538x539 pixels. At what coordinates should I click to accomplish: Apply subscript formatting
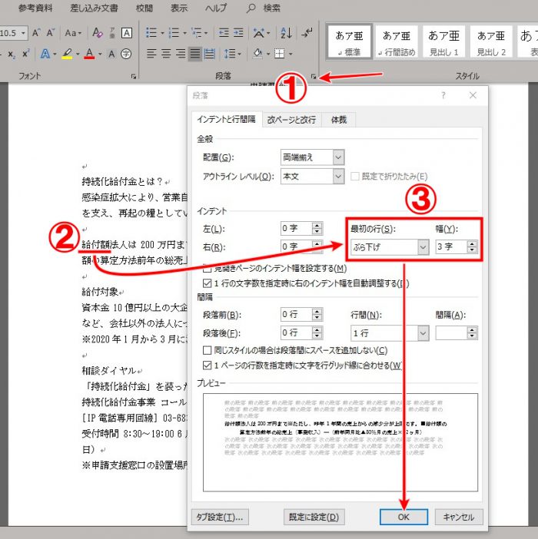[x=12, y=54]
